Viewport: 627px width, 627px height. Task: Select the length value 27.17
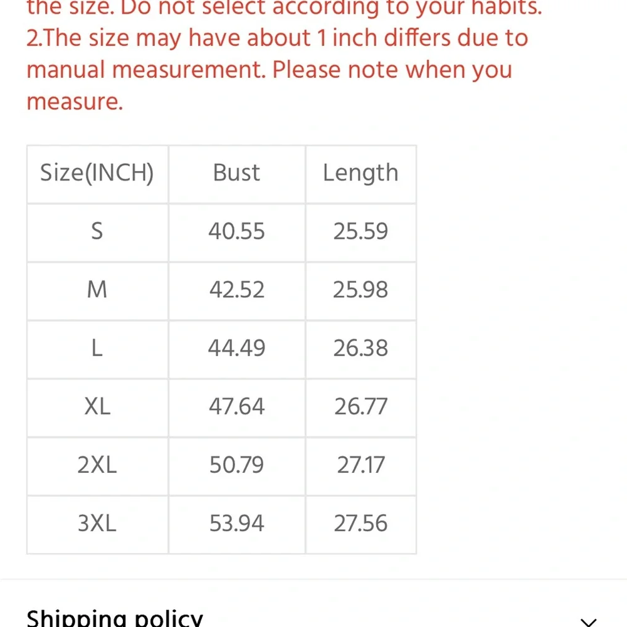click(361, 465)
